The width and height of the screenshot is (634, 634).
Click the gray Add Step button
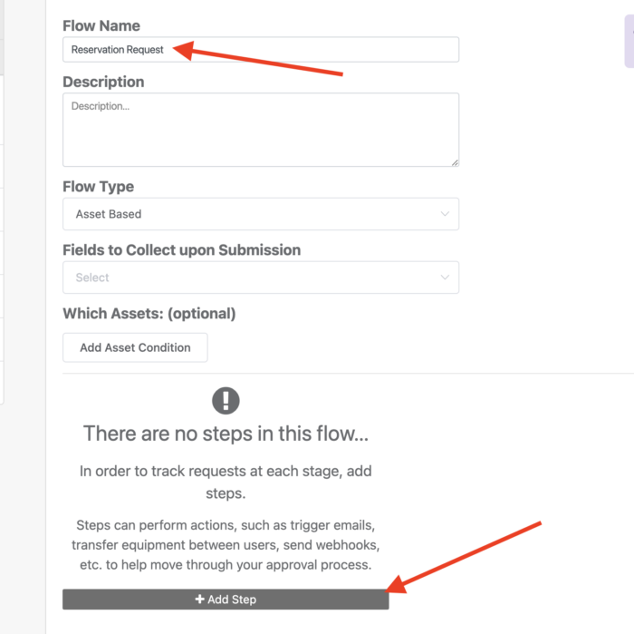point(226,600)
